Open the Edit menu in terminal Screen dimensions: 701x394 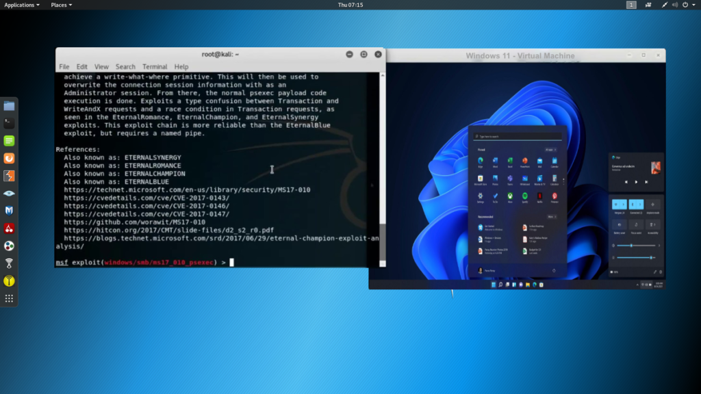(x=82, y=67)
